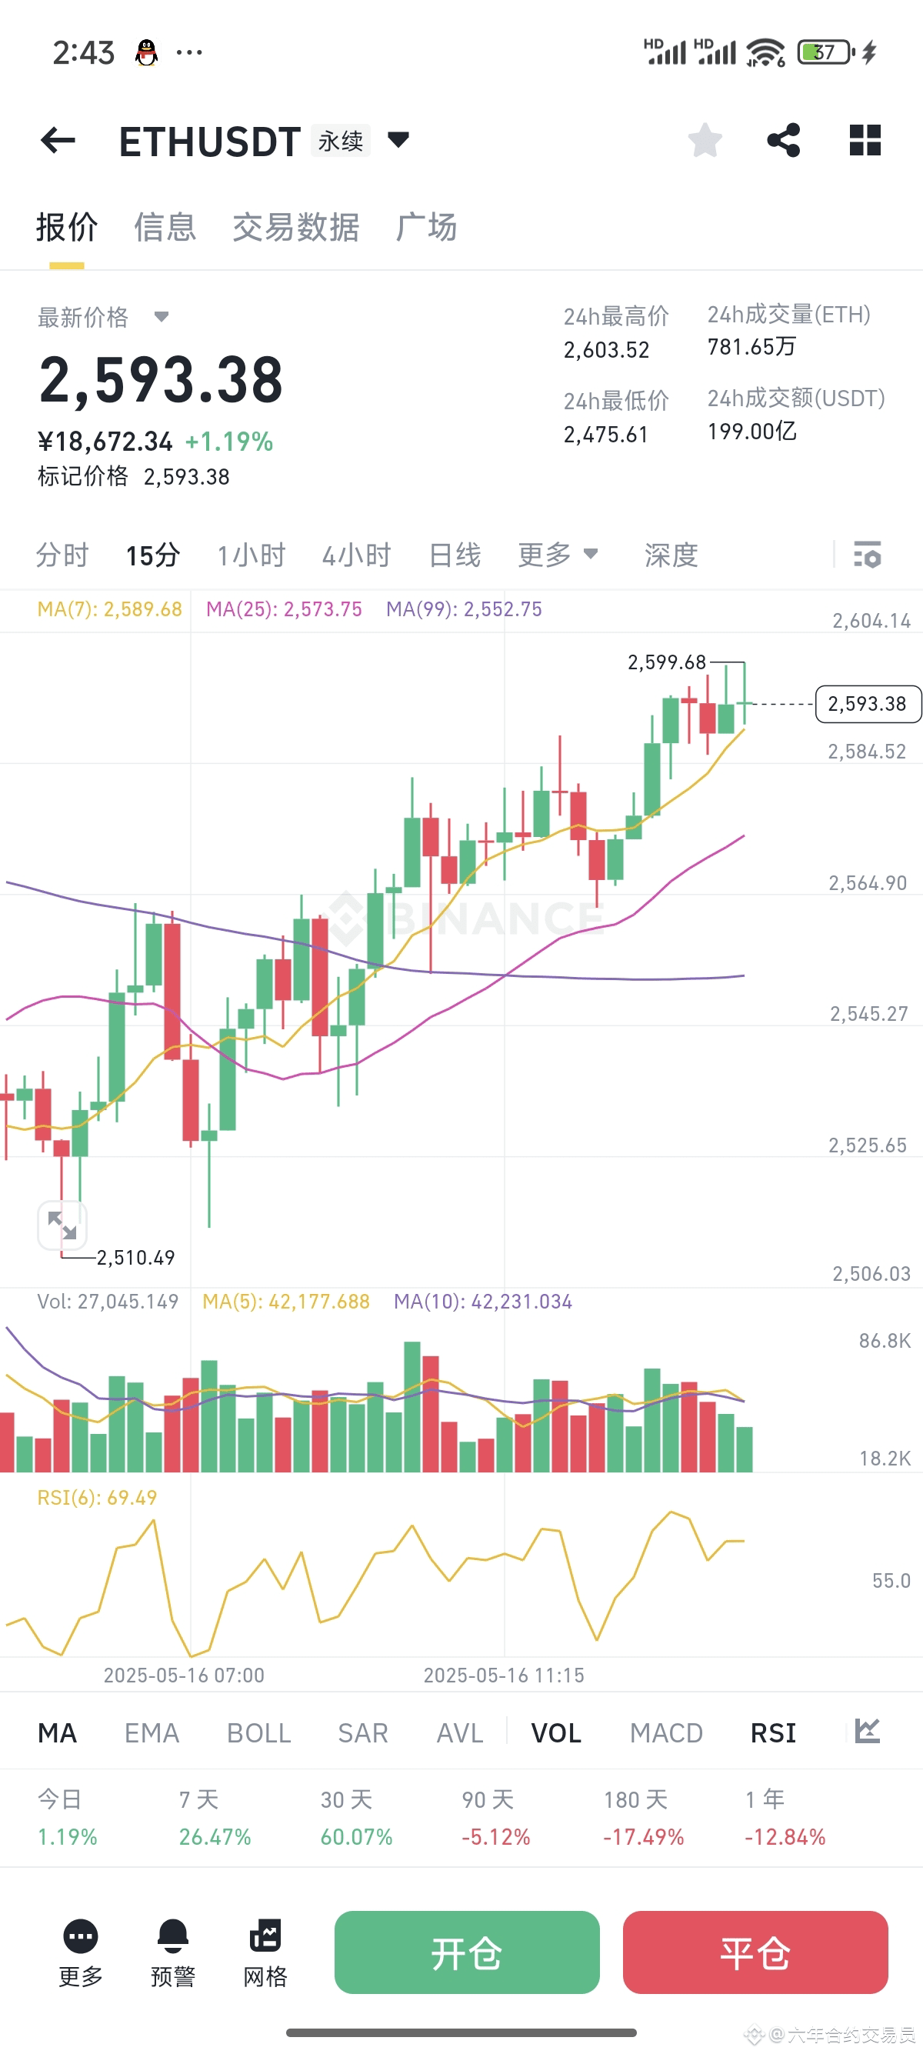Tap the current price label 2,593.38
This screenshot has height=2054, width=923.
(866, 704)
